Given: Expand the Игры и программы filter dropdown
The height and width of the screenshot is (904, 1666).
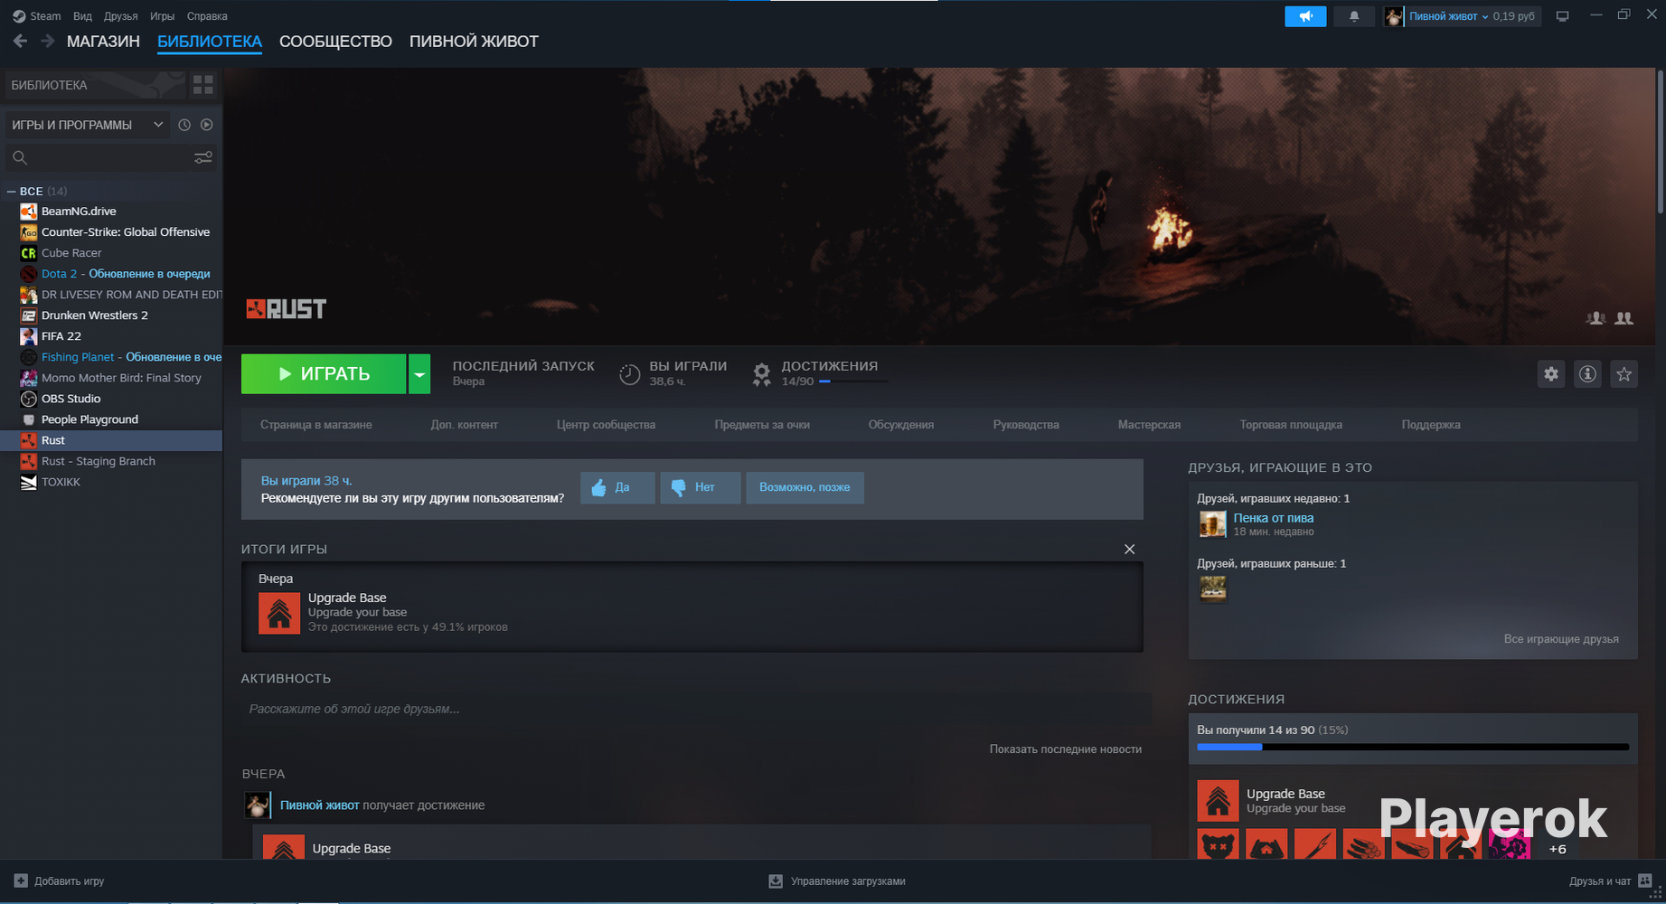Looking at the screenshot, I should coord(87,125).
